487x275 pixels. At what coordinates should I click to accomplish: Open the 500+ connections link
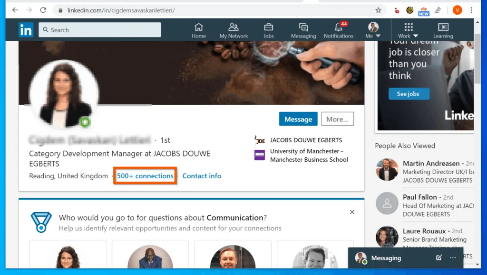[145, 176]
